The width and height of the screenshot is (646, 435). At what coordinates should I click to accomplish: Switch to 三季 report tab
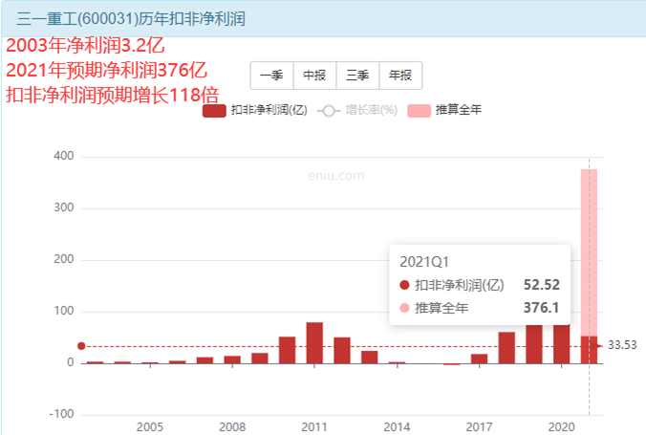(357, 76)
